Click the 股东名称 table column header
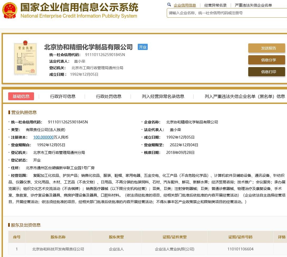Image resolution: width=287 pixels, height=257 pixels. 58,237
